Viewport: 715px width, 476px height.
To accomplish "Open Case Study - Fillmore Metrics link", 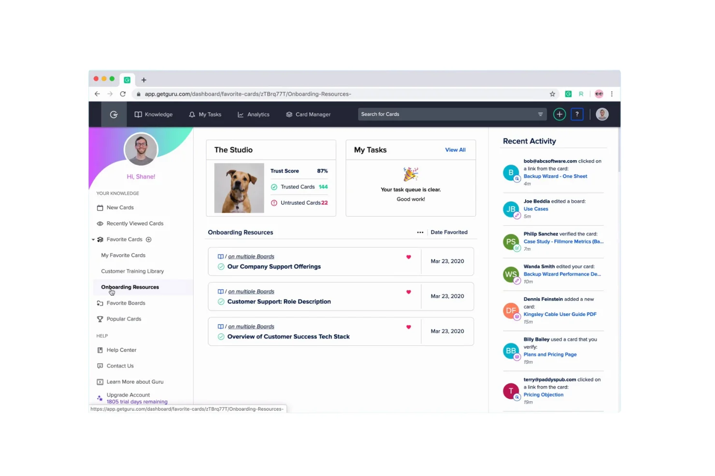I will (564, 242).
